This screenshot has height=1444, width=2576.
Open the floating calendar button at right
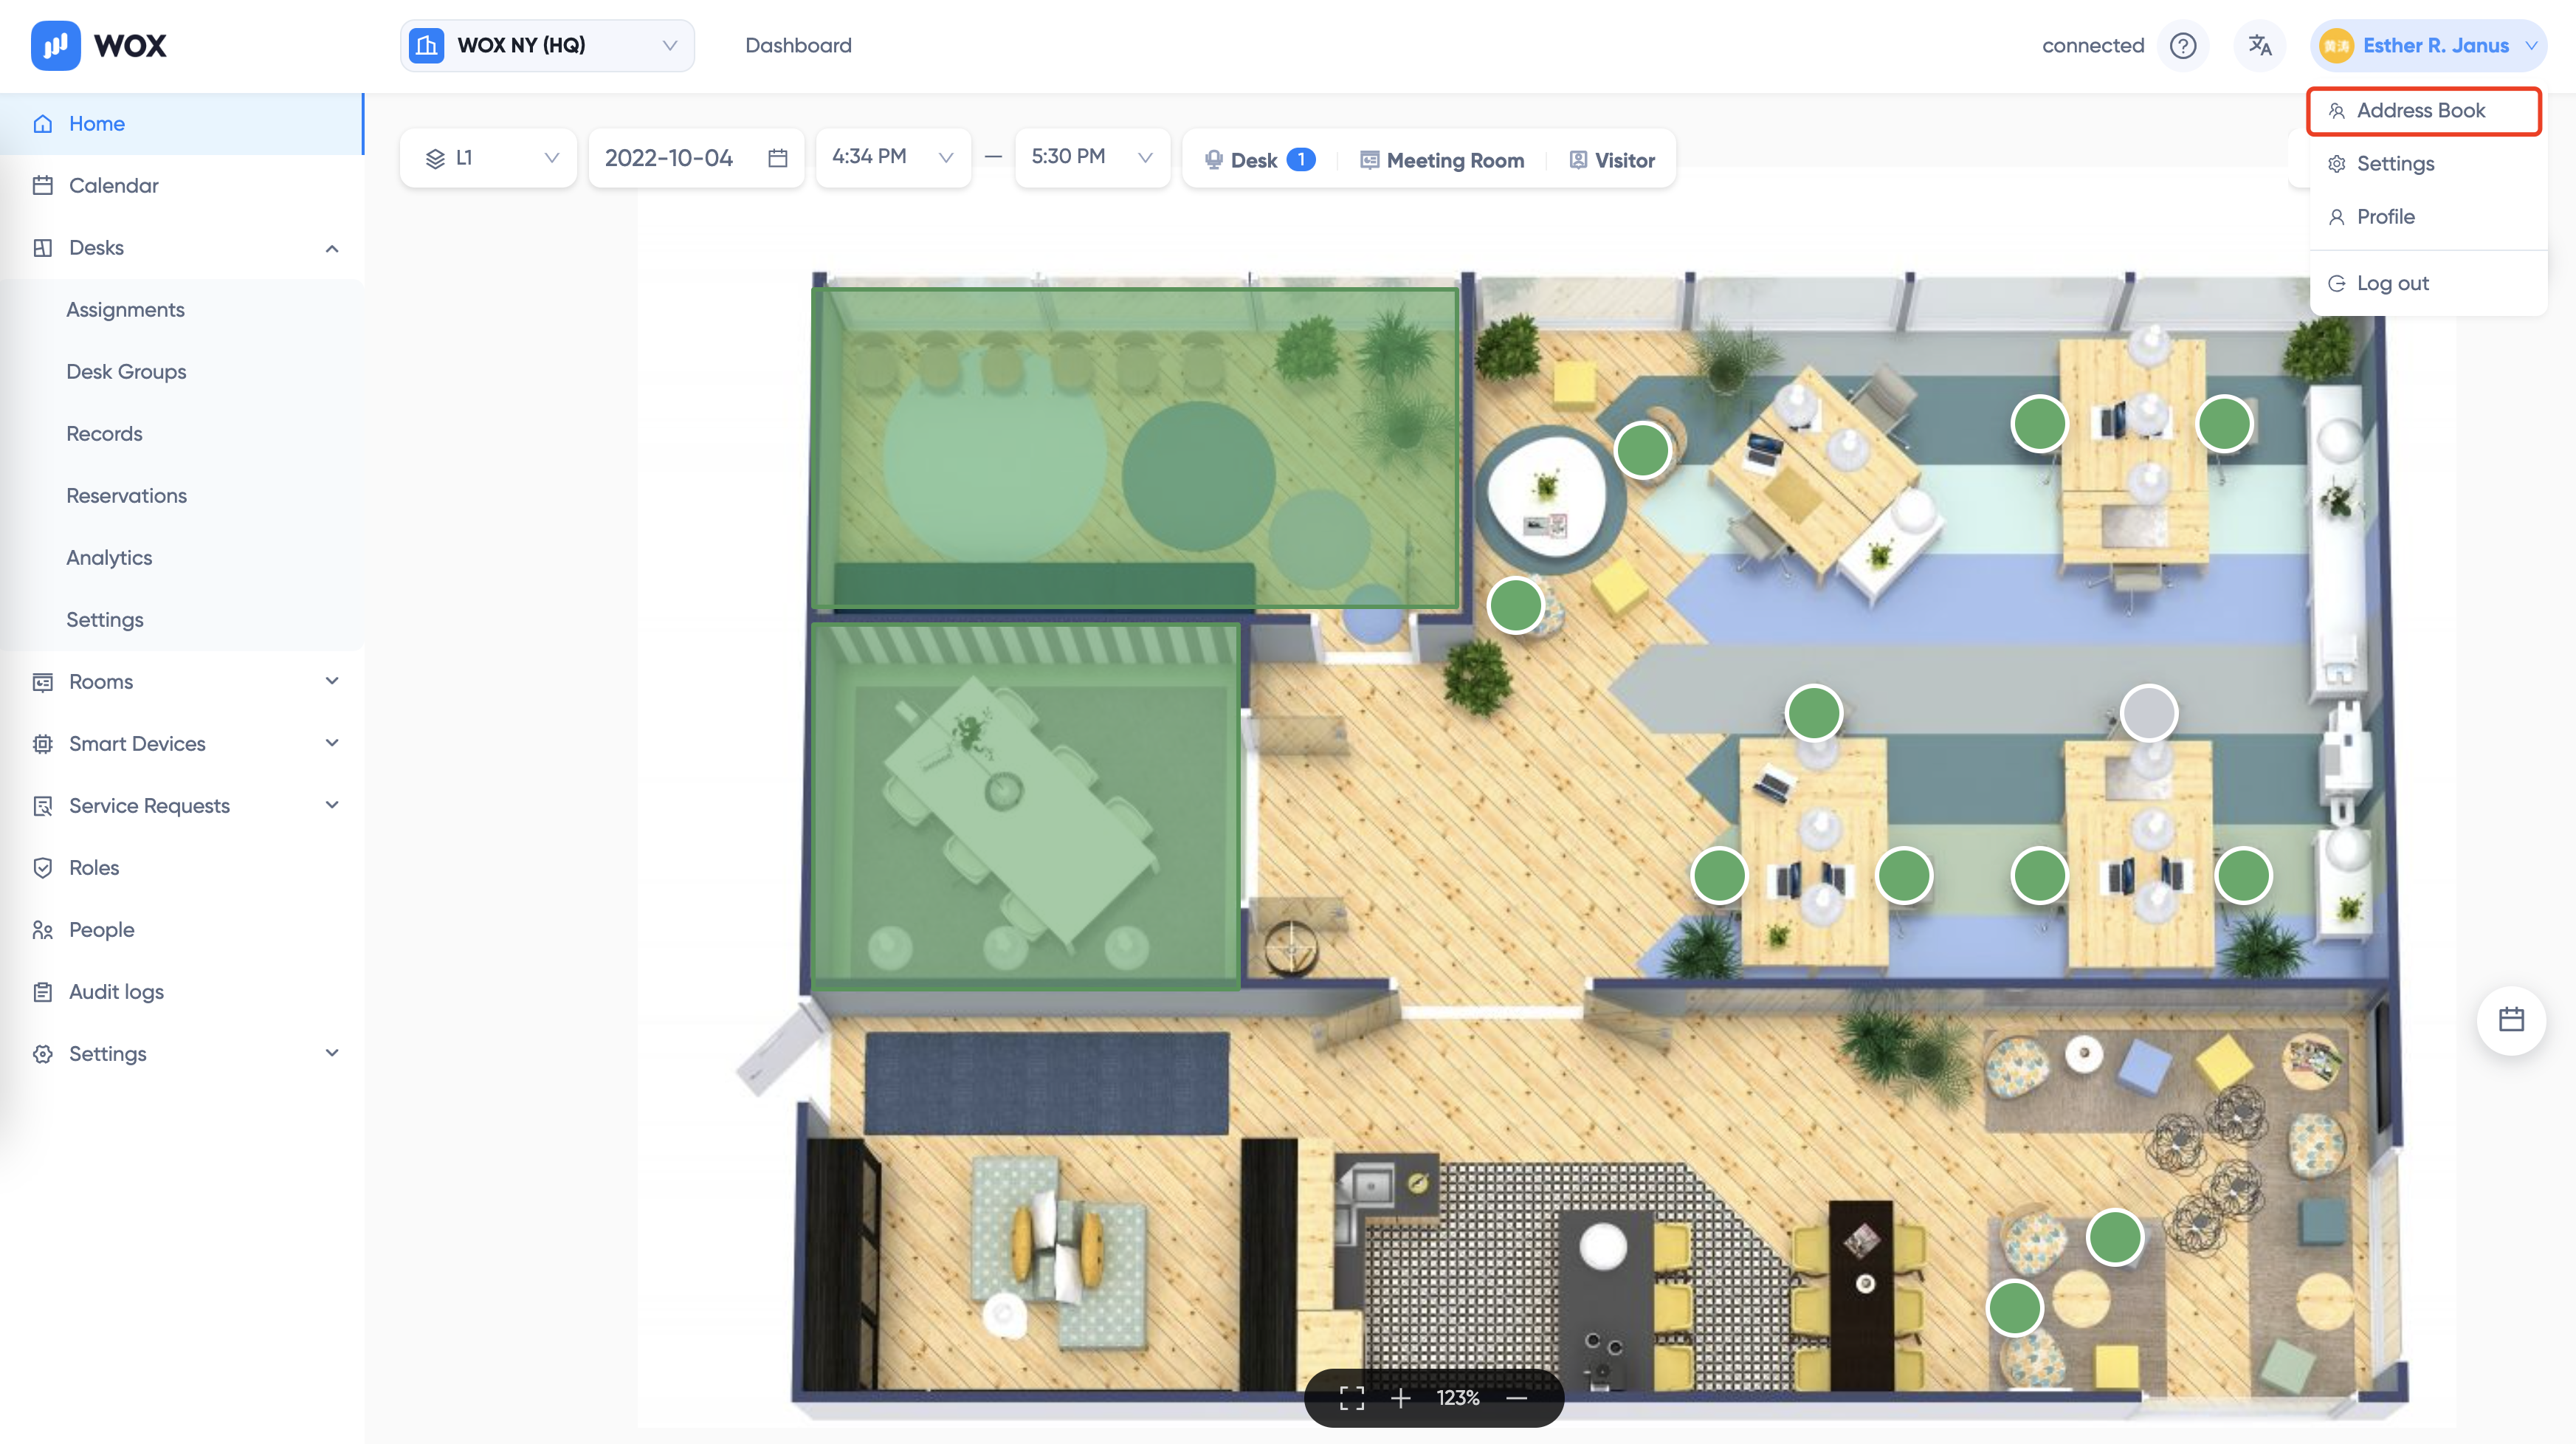tap(2511, 1020)
